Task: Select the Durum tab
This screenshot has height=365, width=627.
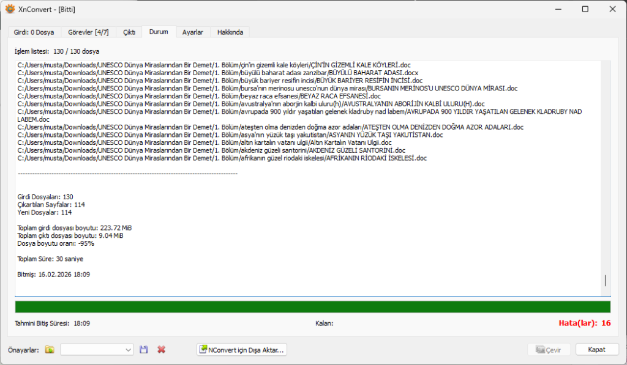Action: pos(159,32)
